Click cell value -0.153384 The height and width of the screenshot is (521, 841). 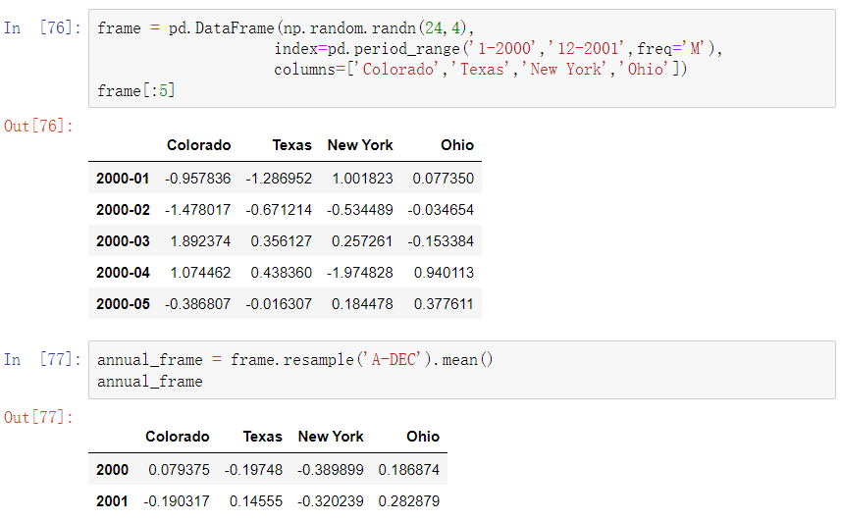click(x=441, y=241)
